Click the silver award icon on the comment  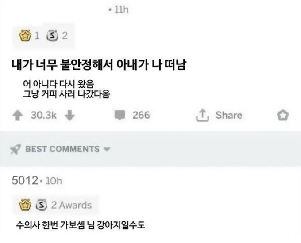(x=41, y=205)
